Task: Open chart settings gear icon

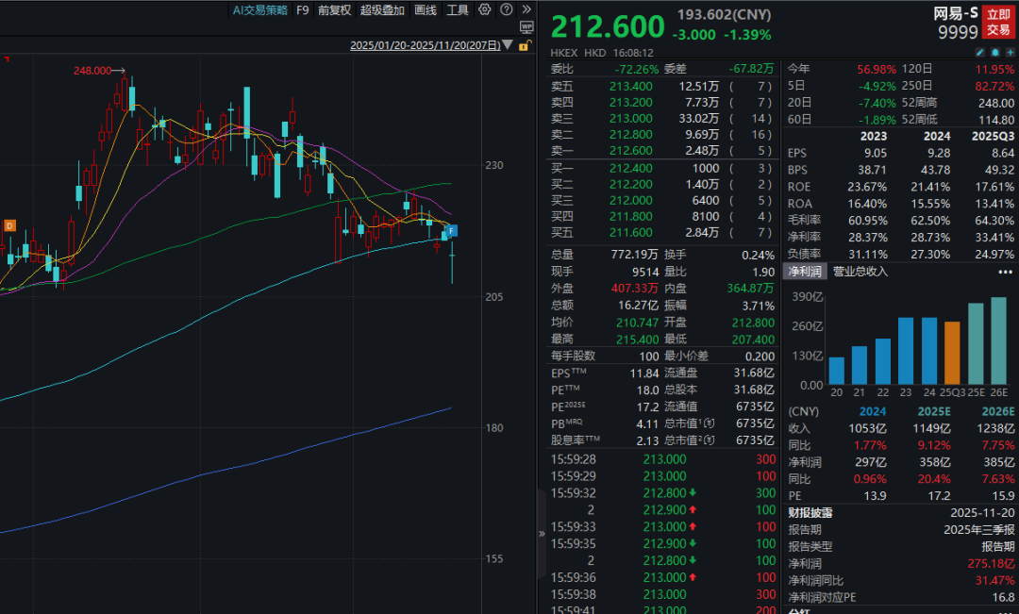Action: click(x=485, y=9)
